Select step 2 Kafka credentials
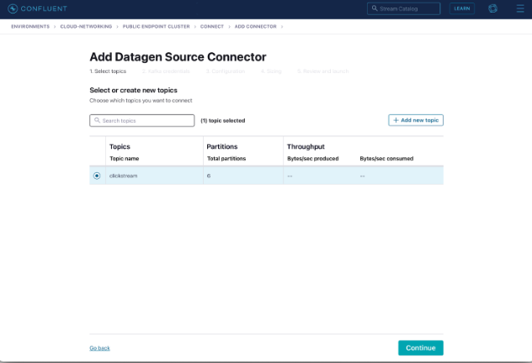Viewport: 532px width, 363px height. tap(166, 71)
